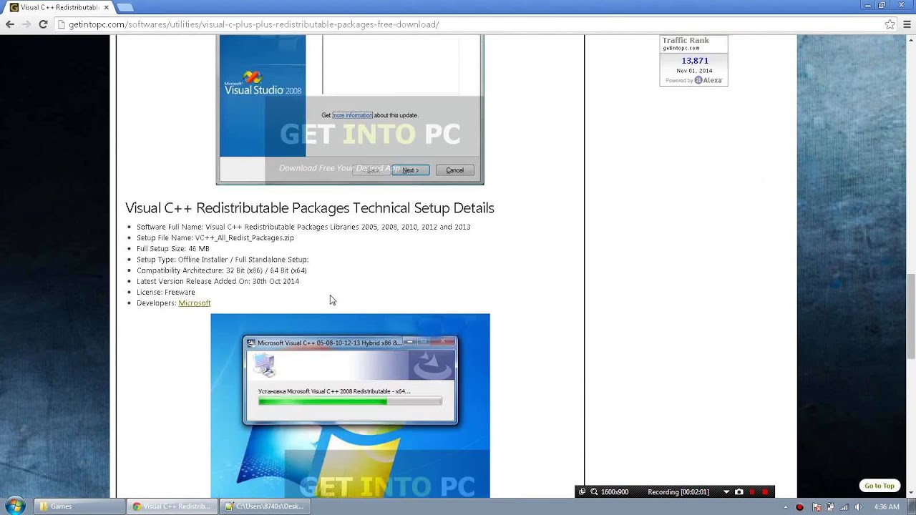Click the scrollbar down arrow
This screenshot has width=916, height=515.
pyautogui.click(x=910, y=492)
